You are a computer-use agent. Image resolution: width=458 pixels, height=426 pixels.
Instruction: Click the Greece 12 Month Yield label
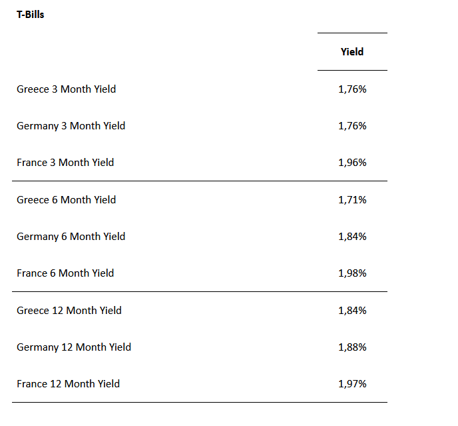click(69, 310)
